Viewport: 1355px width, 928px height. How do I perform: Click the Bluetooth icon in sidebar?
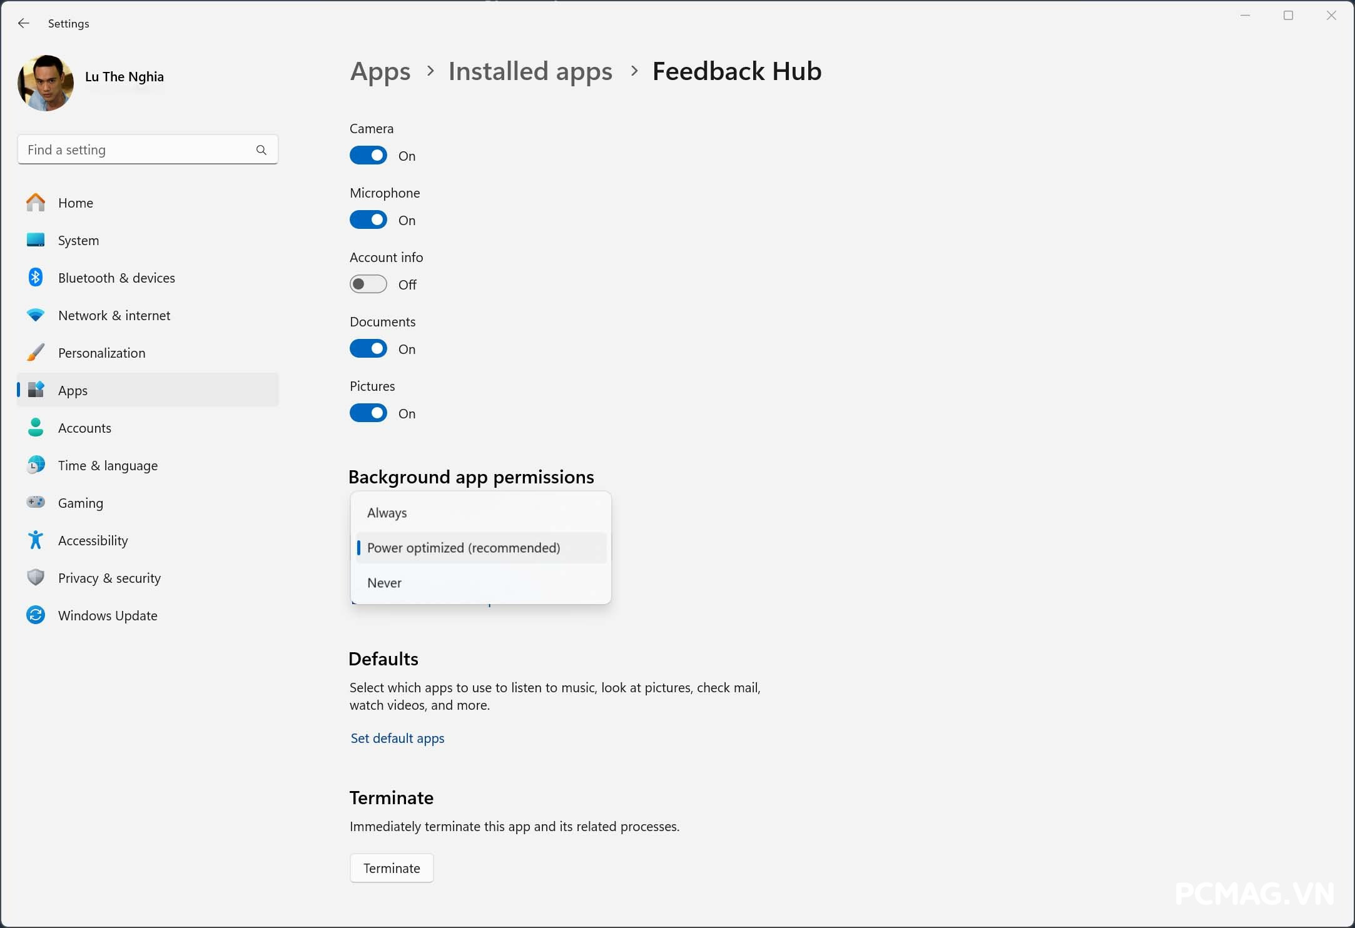36,278
